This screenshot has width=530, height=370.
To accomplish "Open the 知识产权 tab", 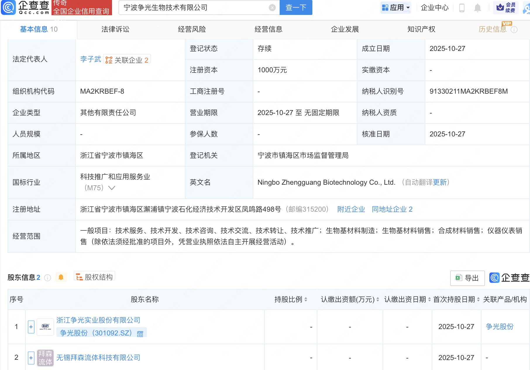I will click(x=421, y=29).
